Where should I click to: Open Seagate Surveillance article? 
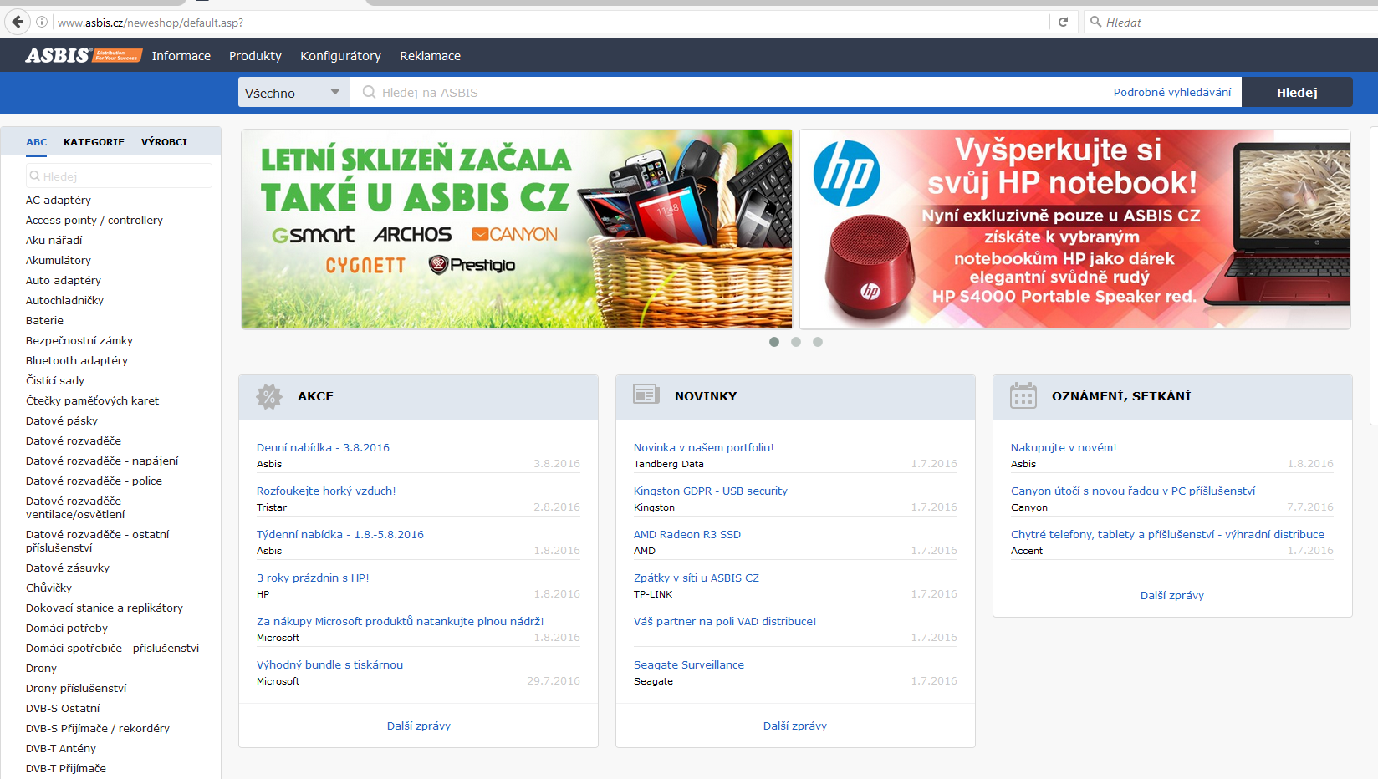pyautogui.click(x=689, y=665)
